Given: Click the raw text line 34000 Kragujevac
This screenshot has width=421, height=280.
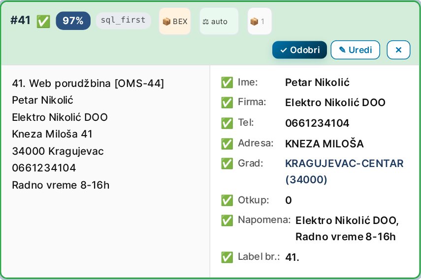Looking at the screenshot, I should click(x=58, y=151).
